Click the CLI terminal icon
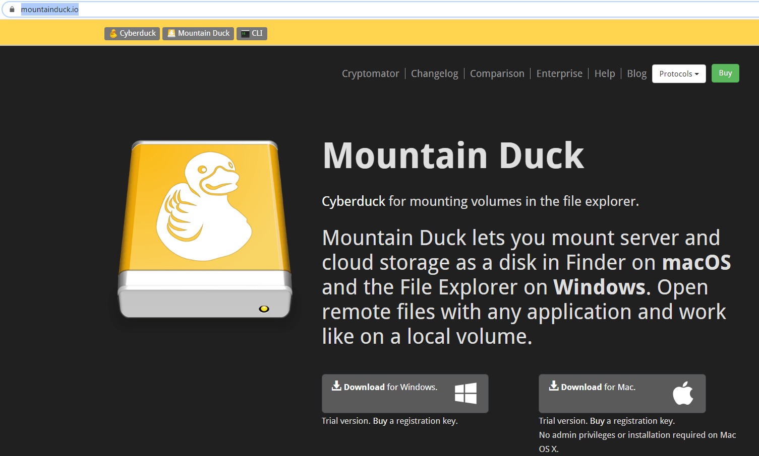The width and height of the screenshot is (759, 456). coord(245,34)
